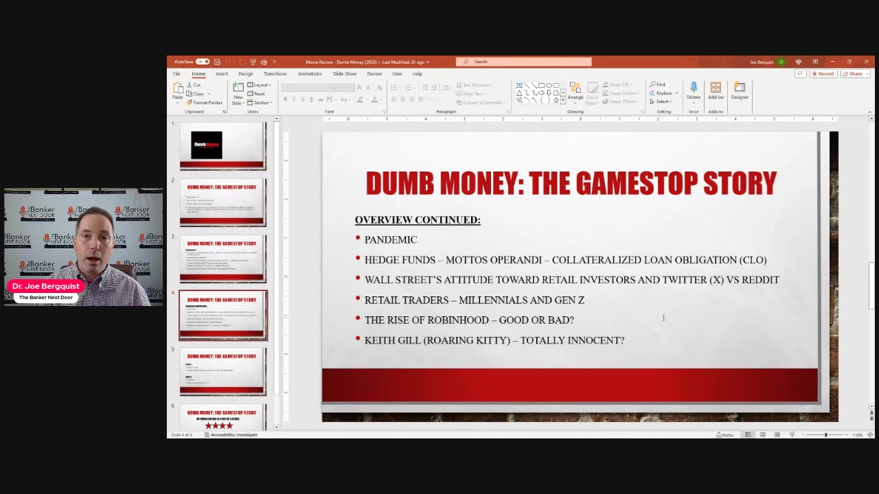Click the Paste clipboard icon
The width and height of the screenshot is (879, 494).
click(x=178, y=89)
